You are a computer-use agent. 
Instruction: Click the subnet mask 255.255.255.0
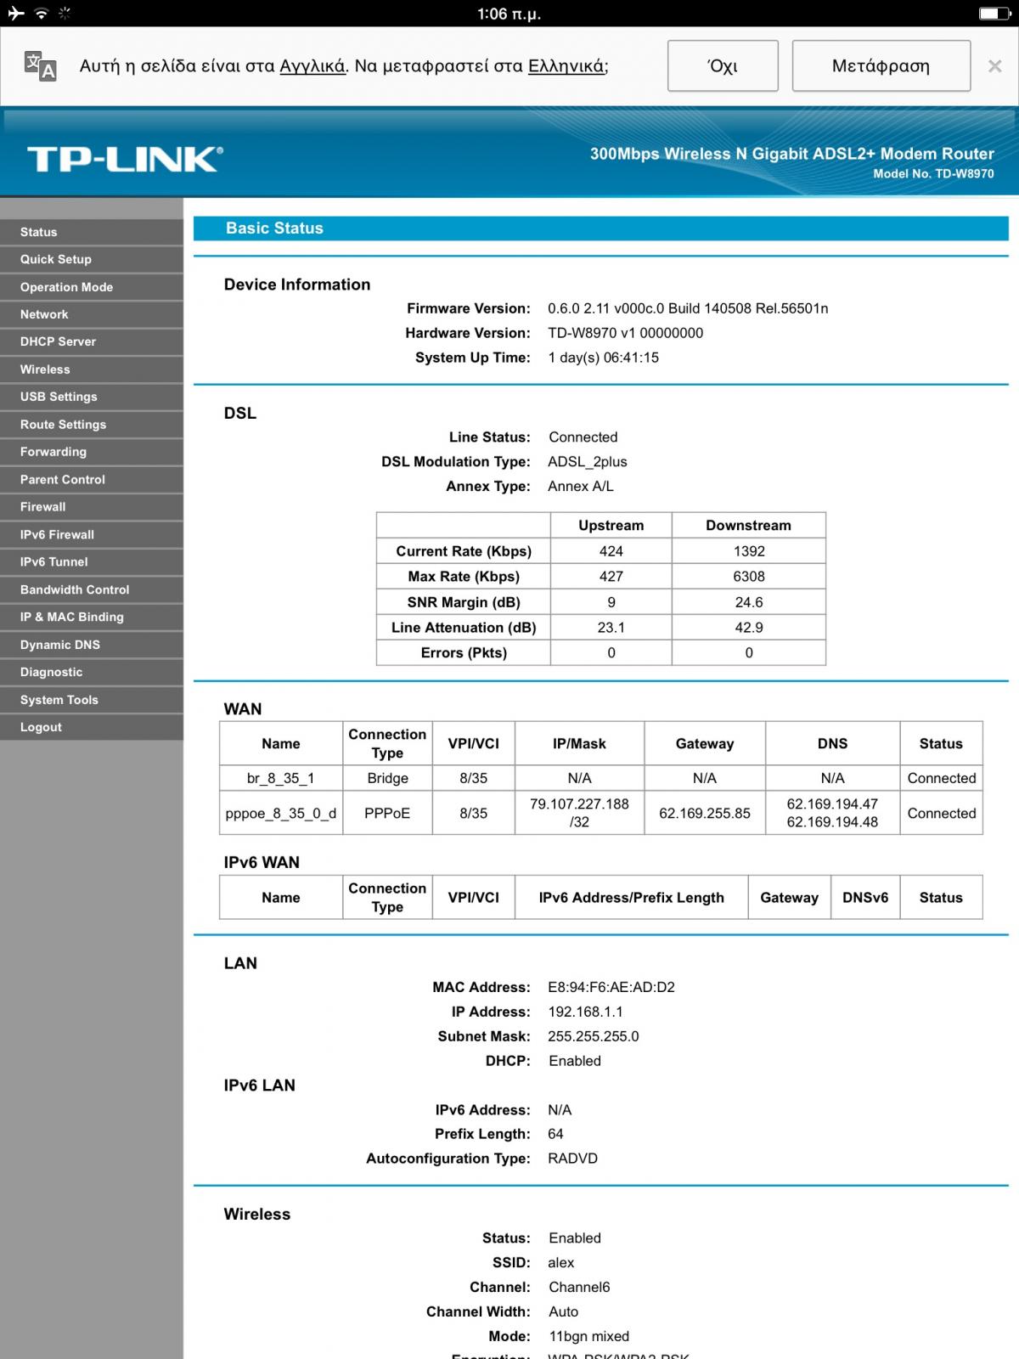pyautogui.click(x=594, y=1036)
